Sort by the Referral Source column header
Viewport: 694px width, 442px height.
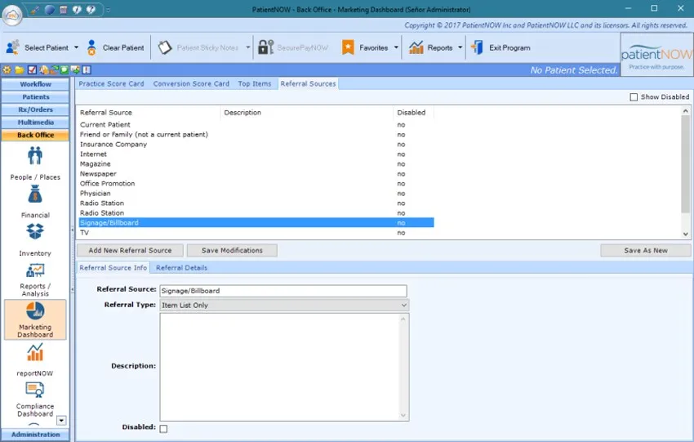click(x=149, y=113)
